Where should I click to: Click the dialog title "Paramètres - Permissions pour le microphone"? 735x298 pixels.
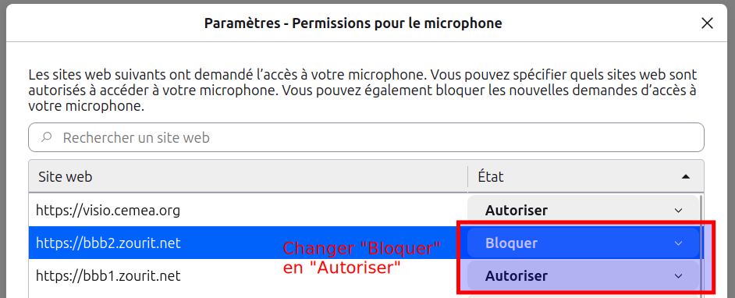tap(353, 23)
